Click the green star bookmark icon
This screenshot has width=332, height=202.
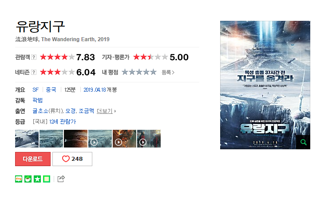point(37,179)
